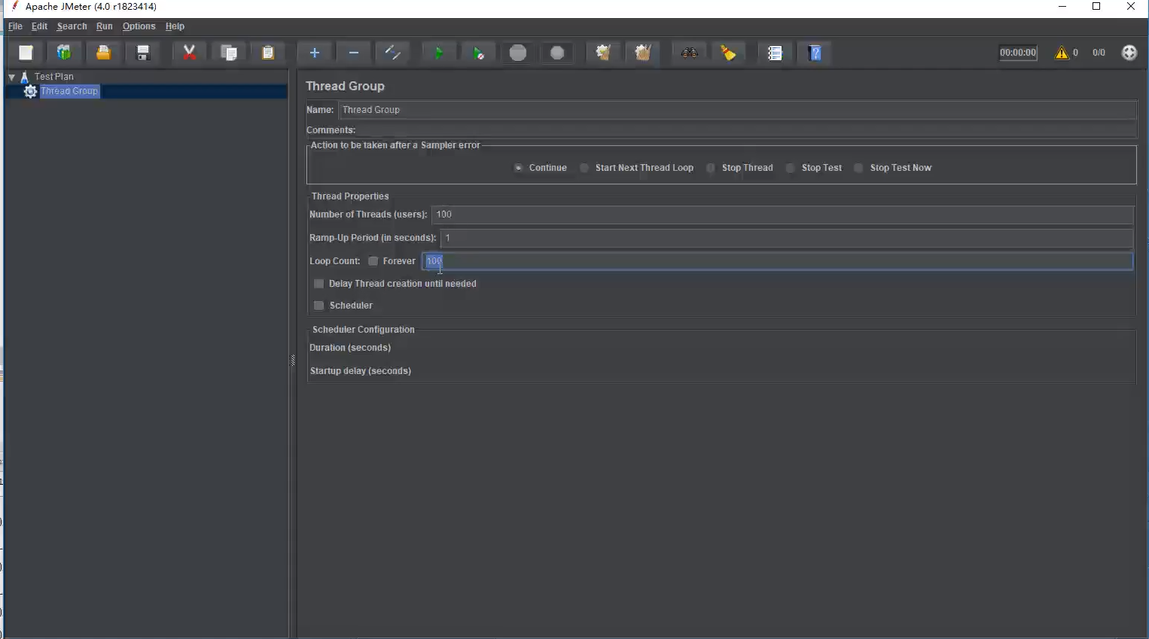Click the Number of Threads field
This screenshot has height=639, width=1149.
coord(782,215)
